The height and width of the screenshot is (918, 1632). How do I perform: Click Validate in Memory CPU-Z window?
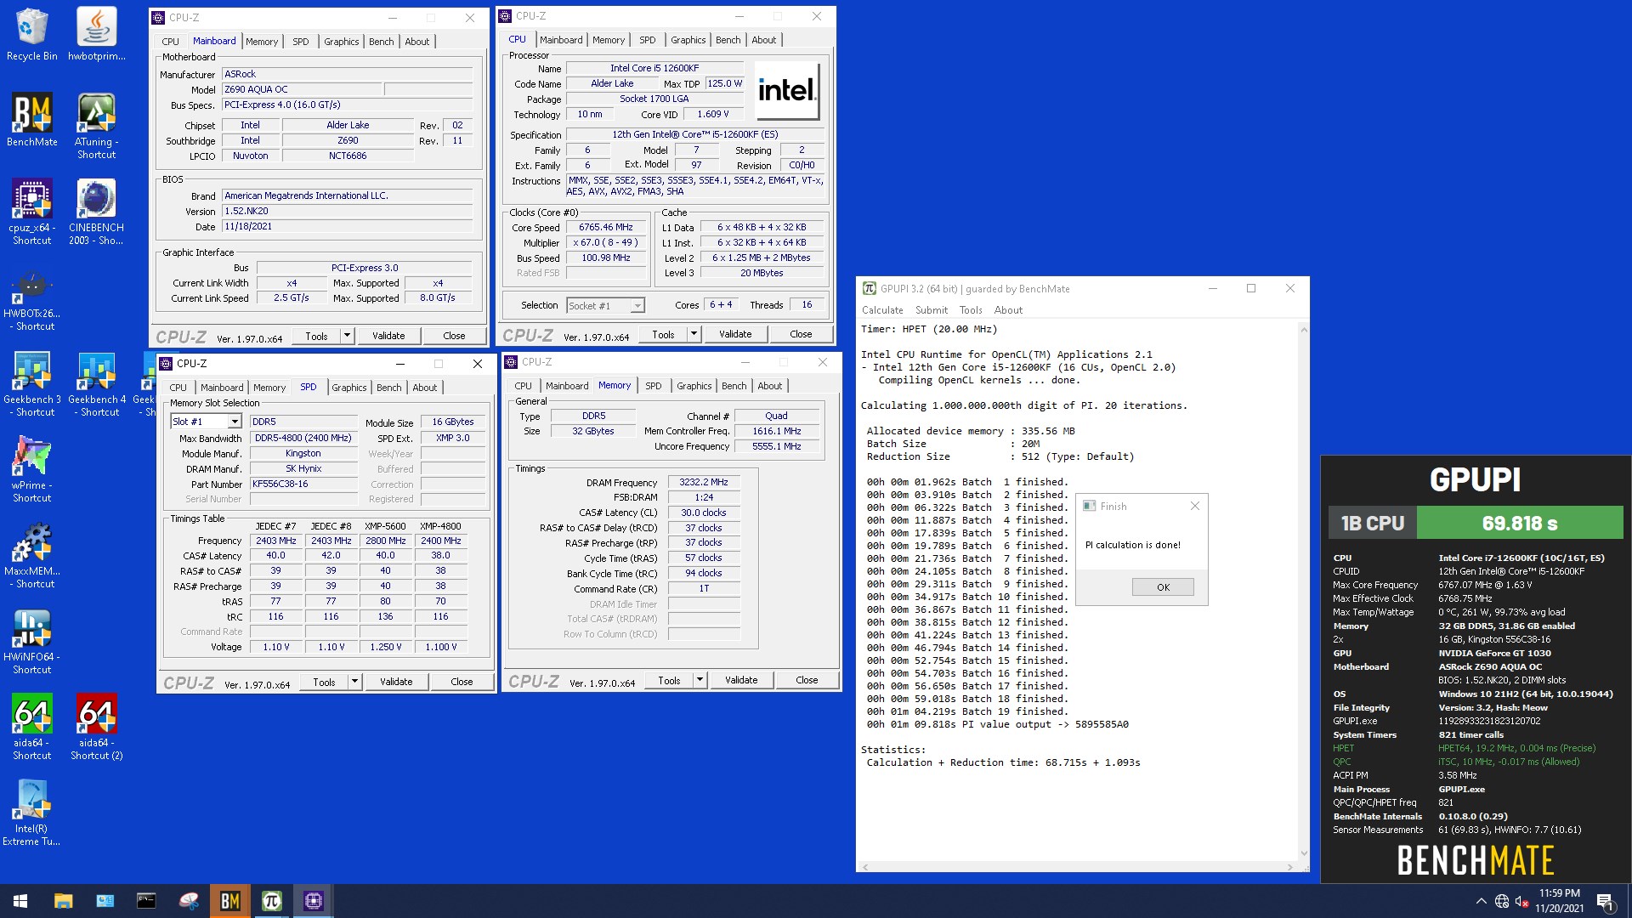[741, 680]
